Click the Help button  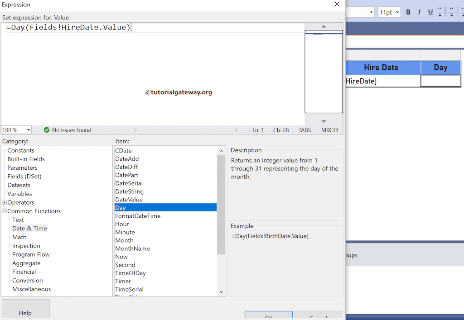[x=25, y=309]
